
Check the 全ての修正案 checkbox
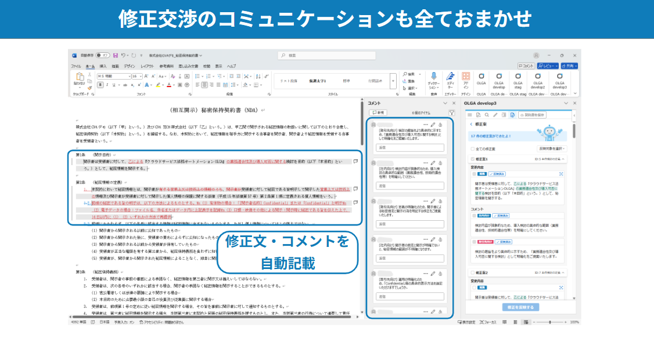(473, 149)
